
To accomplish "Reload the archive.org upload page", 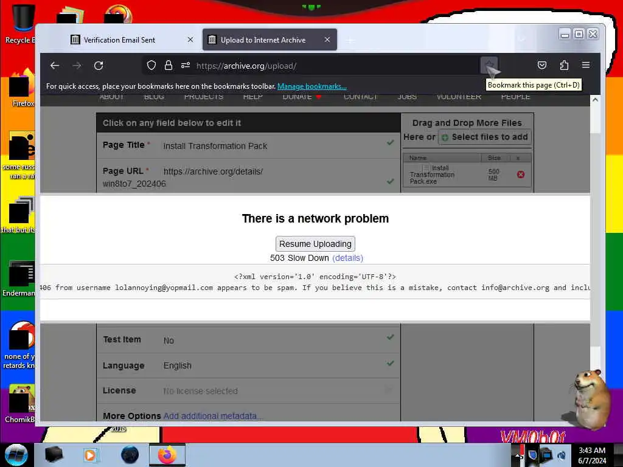I will pyautogui.click(x=99, y=66).
